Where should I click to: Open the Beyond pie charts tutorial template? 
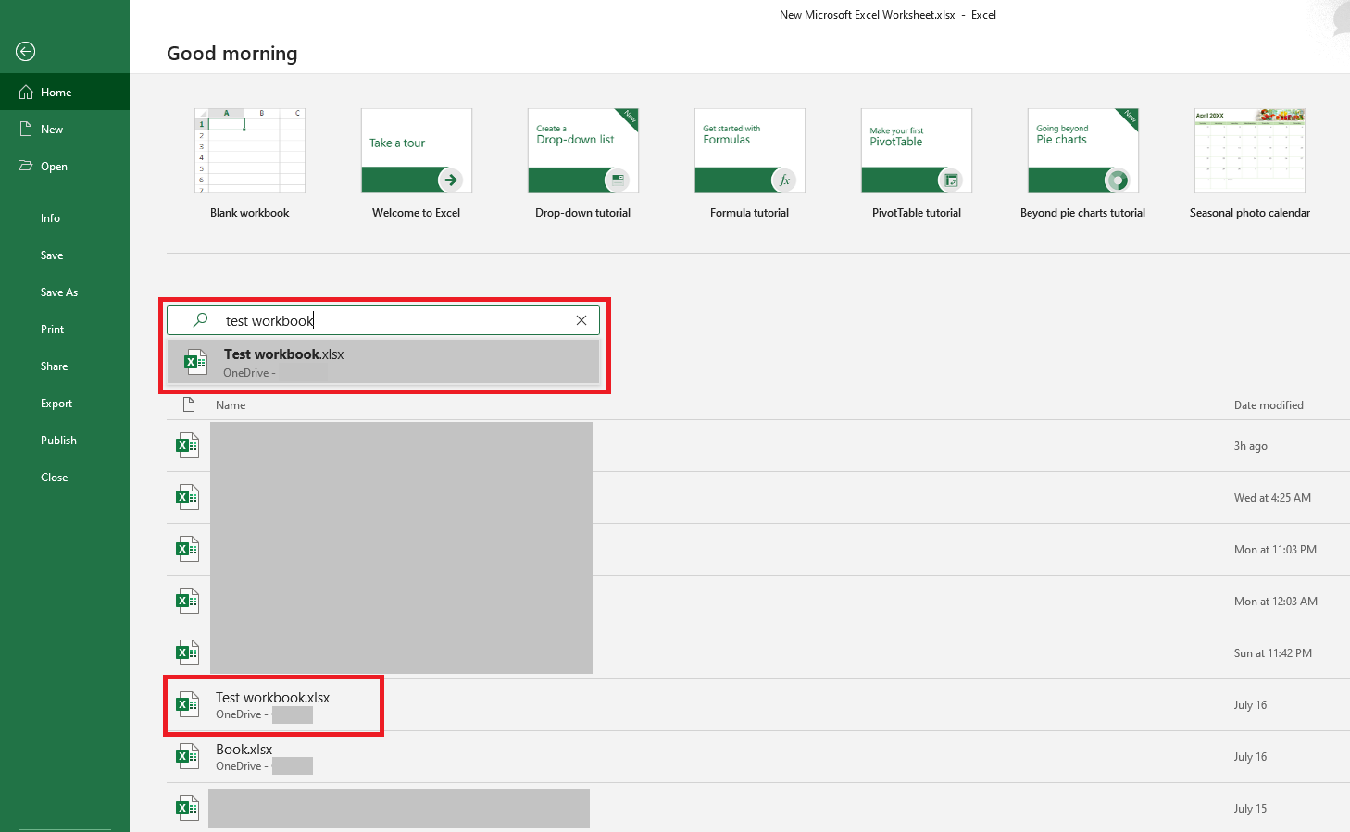1083,151
